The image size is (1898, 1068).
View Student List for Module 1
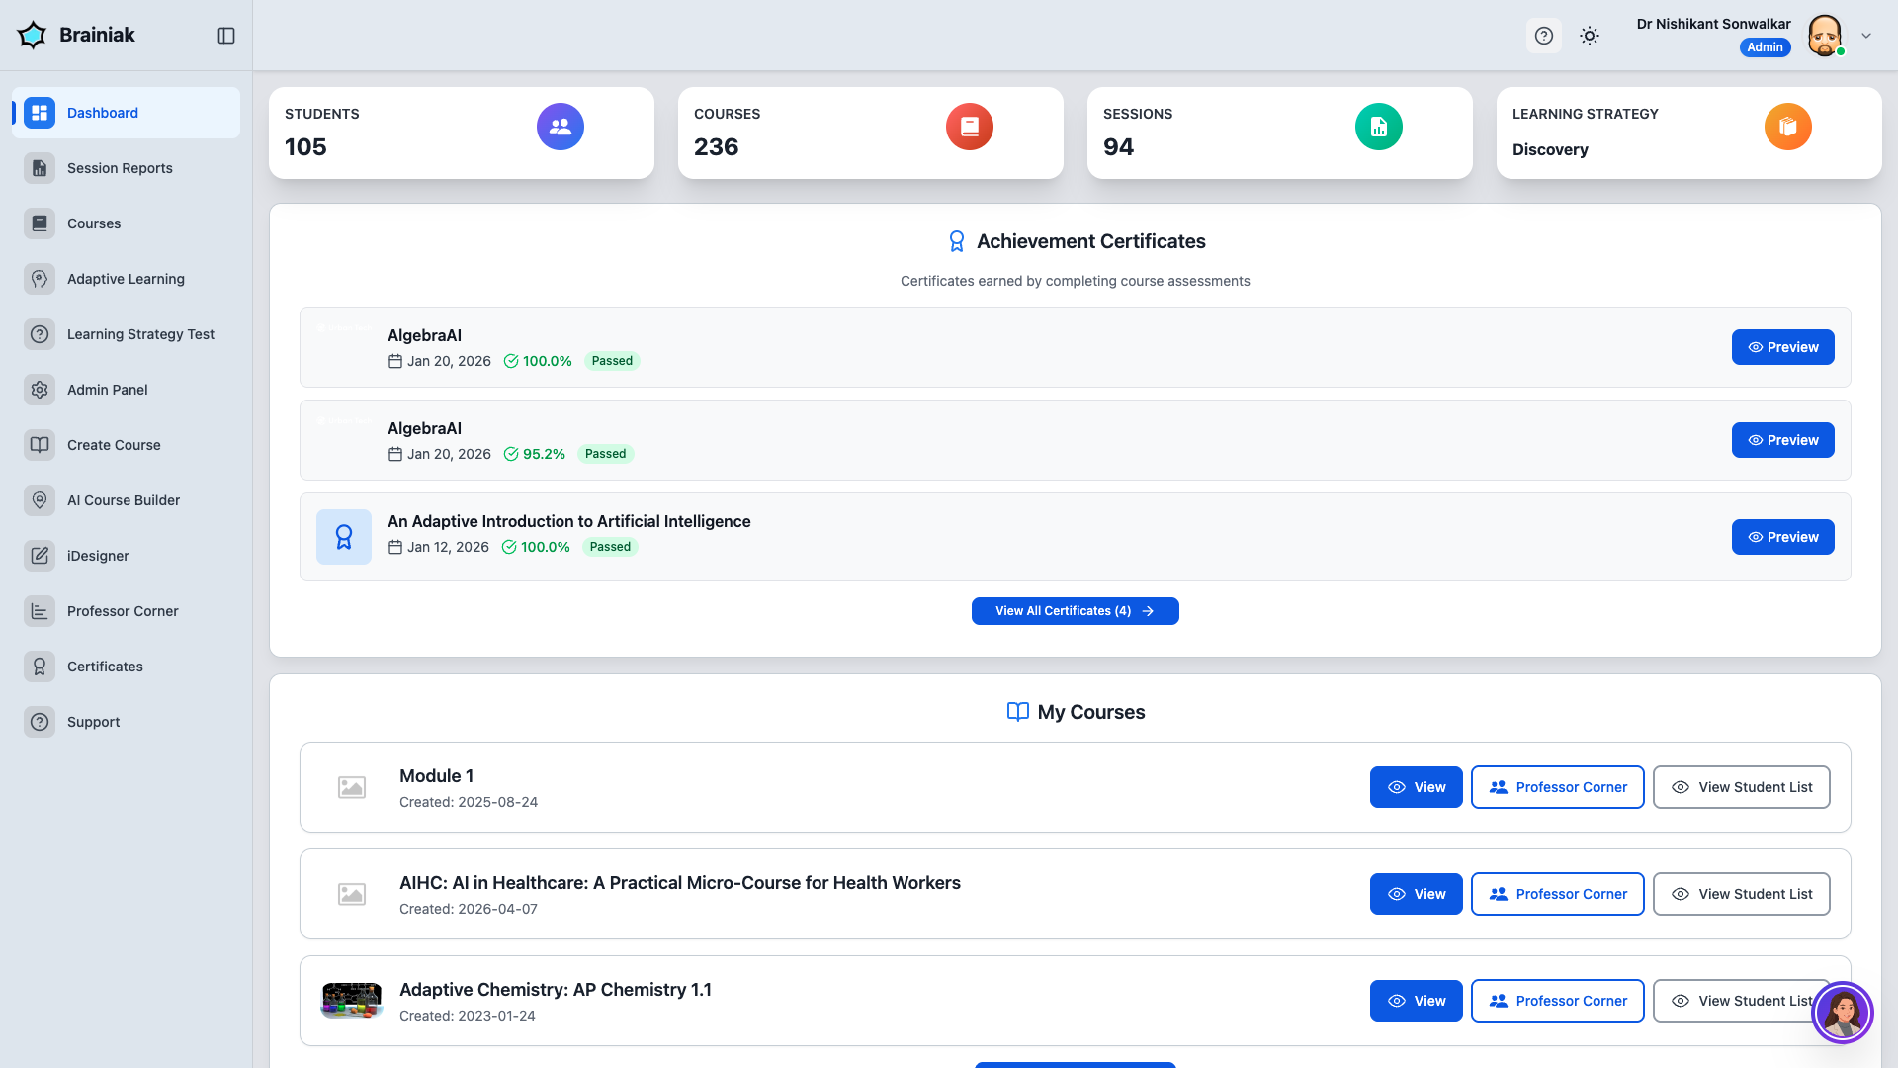1741,787
